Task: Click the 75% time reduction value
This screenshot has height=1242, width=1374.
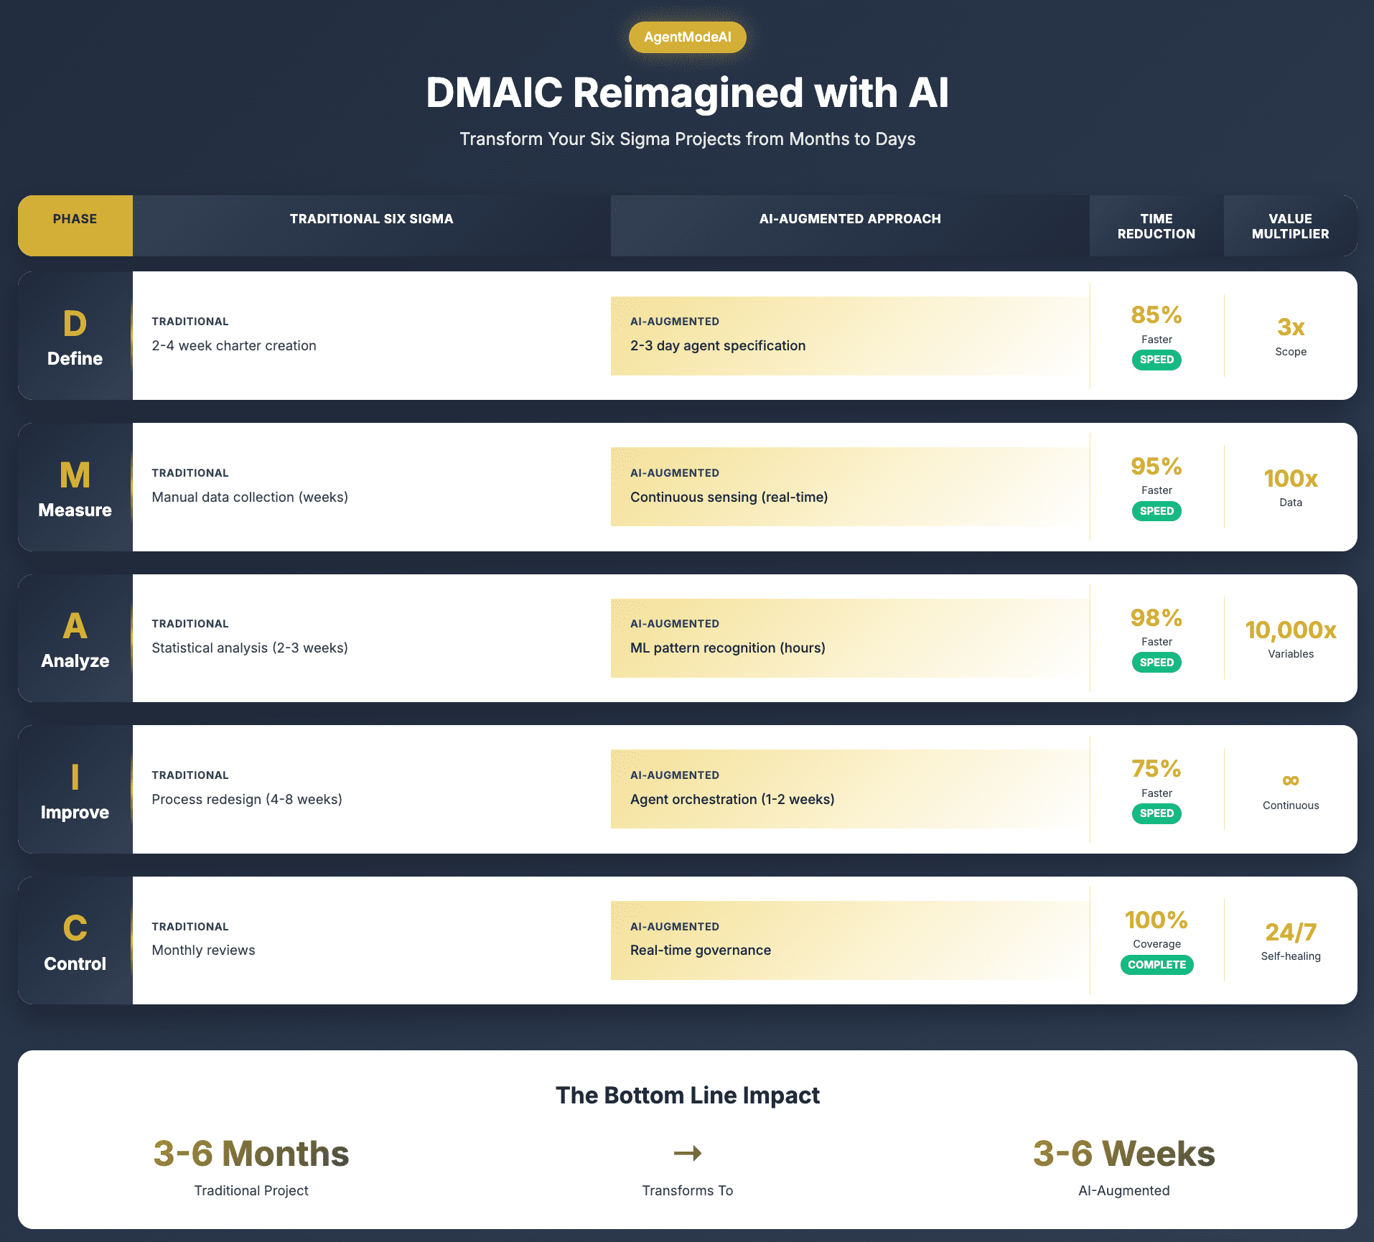Action: click(x=1156, y=768)
